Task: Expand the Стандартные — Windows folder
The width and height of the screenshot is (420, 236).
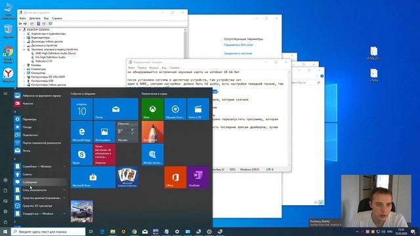Action: [x=40, y=214]
